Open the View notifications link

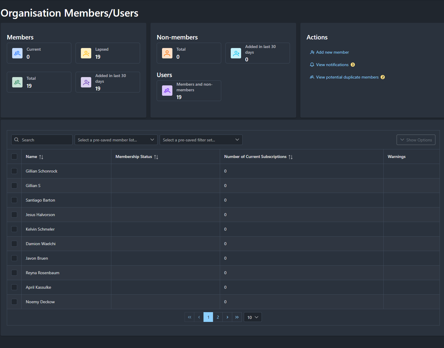(332, 65)
